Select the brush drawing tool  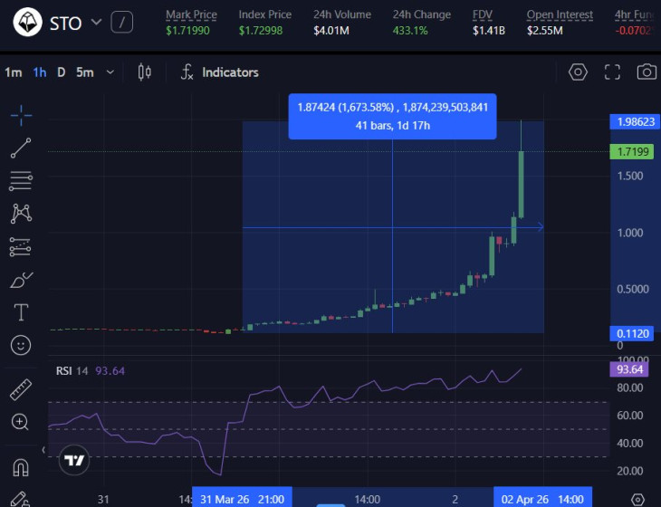[x=21, y=280]
